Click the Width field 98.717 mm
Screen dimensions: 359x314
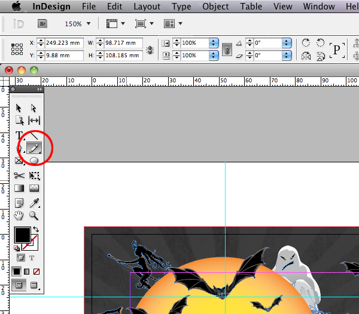click(x=123, y=43)
